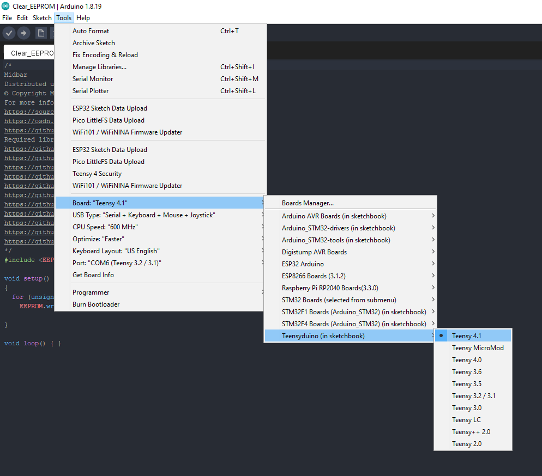
Task: Click the New sketch page icon
Action: 41,33
